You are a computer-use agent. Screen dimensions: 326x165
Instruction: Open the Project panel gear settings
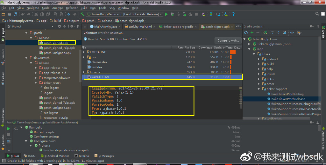tap(72, 26)
